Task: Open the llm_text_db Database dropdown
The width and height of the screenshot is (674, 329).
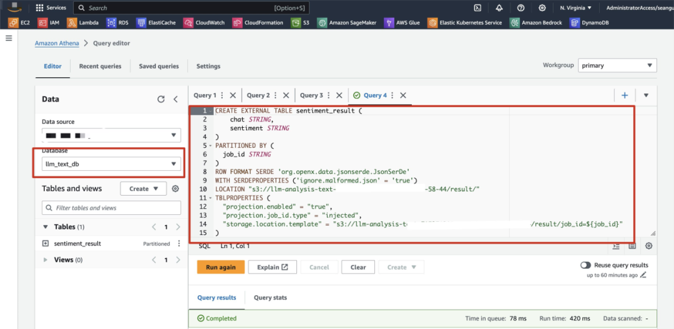Action: pyautogui.click(x=111, y=163)
